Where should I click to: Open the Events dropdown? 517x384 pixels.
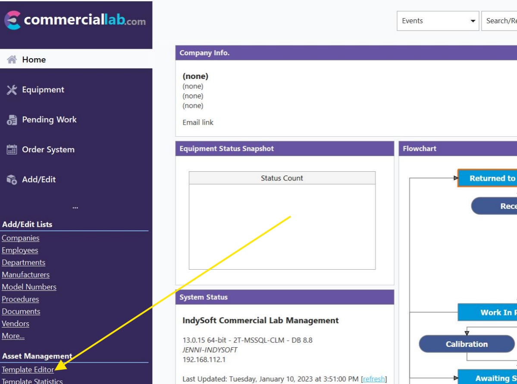pyautogui.click(x=437, y=21)
